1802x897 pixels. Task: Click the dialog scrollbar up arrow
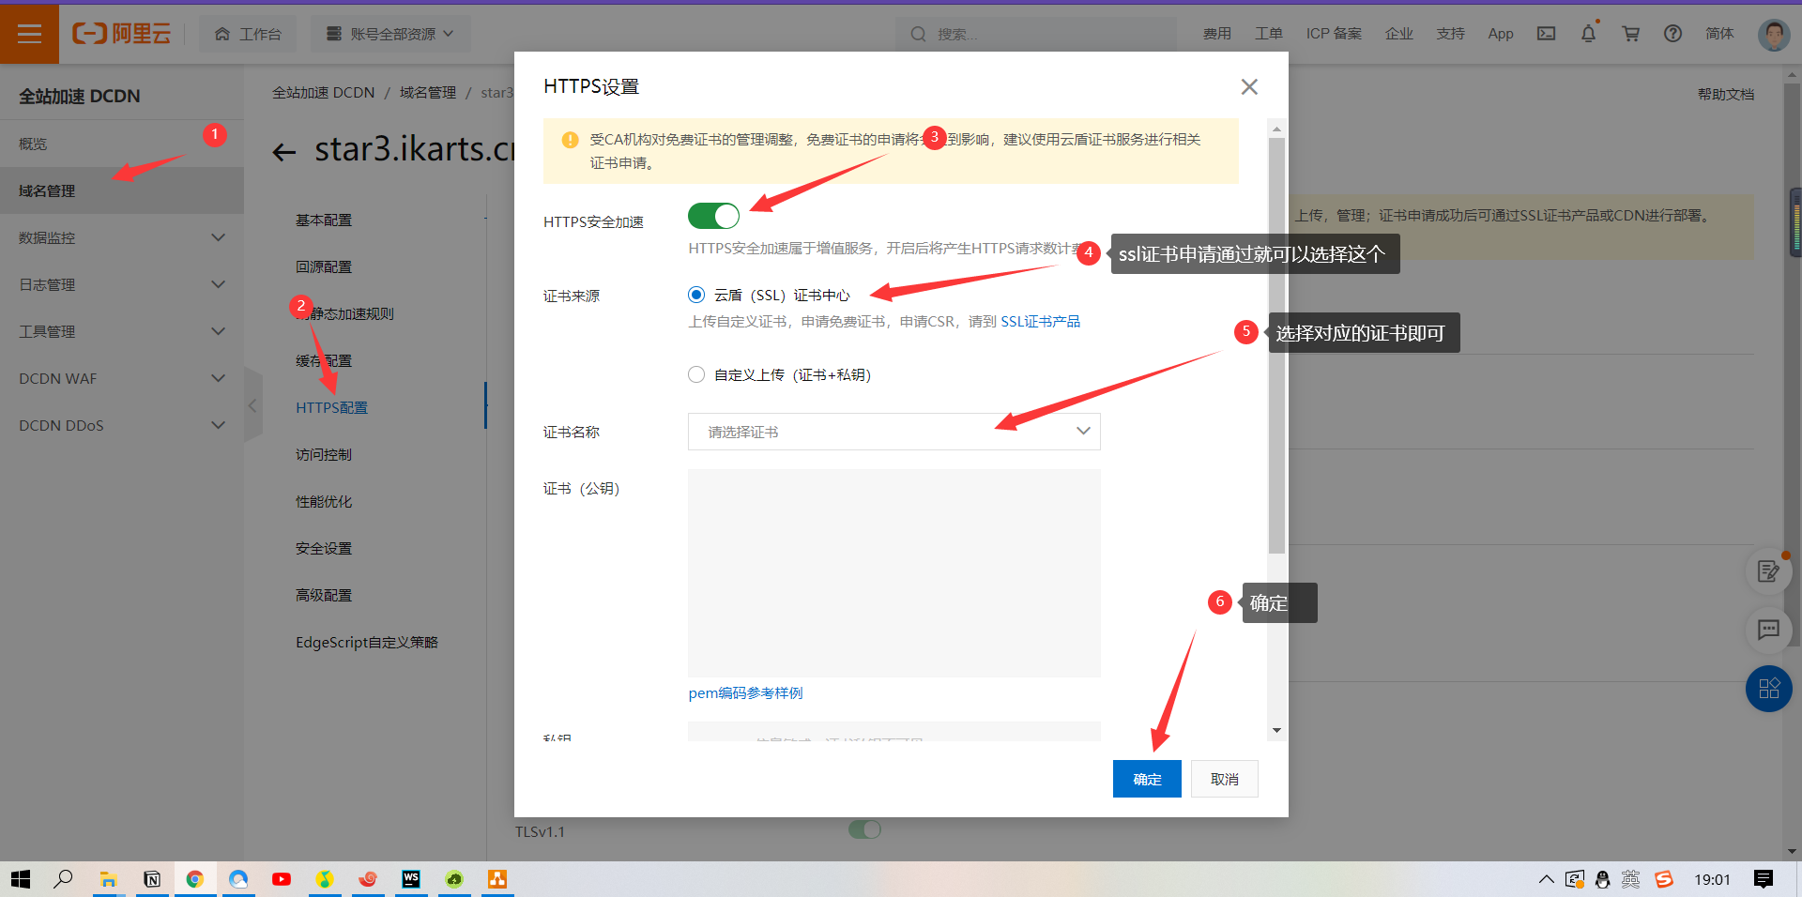pyautogui.click(x=1276, y=129)
